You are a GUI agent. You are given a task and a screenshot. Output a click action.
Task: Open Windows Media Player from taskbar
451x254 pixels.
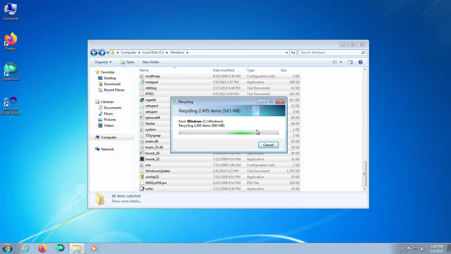pyautogui.click(x=94, y=249)
